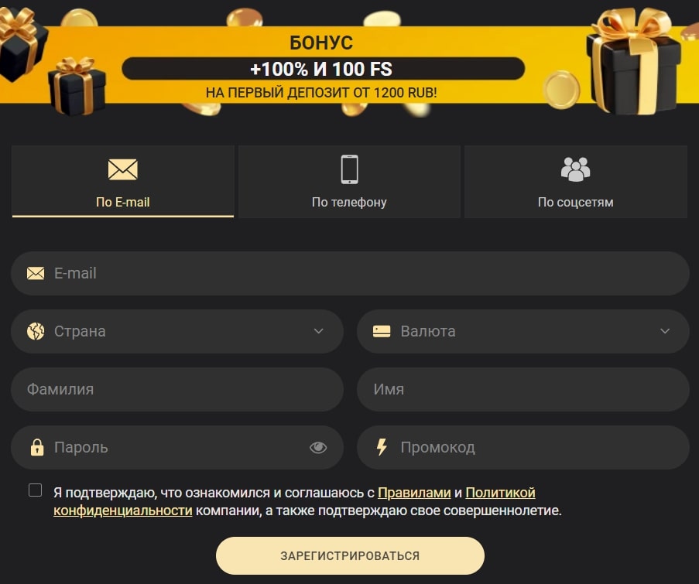699x584 pixels.
Task: Check the agreement confirmation checkbox
Action: click(x=35, y=490)
